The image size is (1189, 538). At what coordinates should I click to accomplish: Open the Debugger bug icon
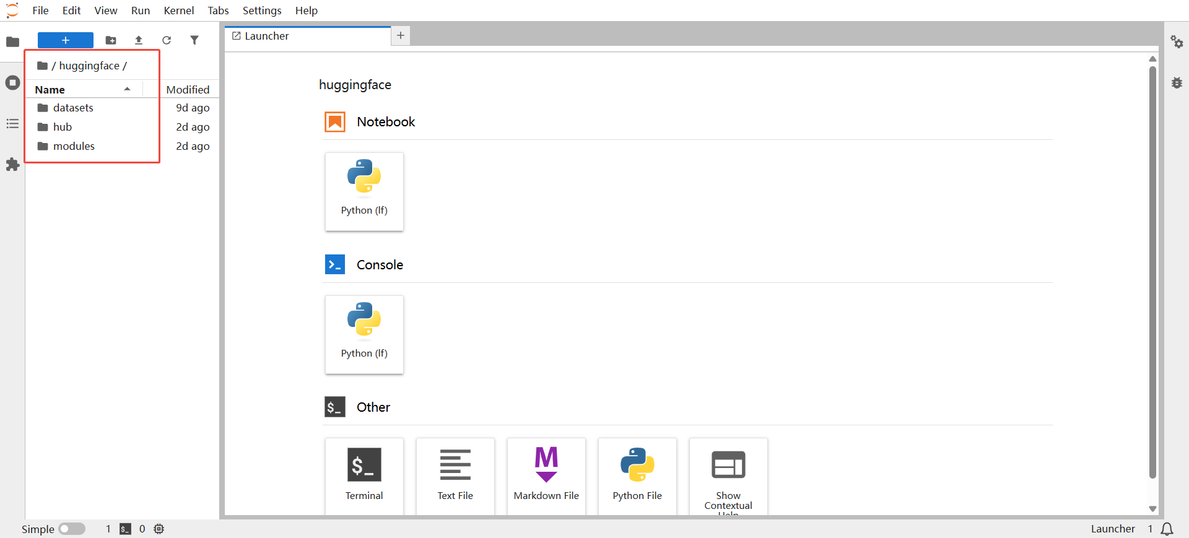click(1177, 83)
